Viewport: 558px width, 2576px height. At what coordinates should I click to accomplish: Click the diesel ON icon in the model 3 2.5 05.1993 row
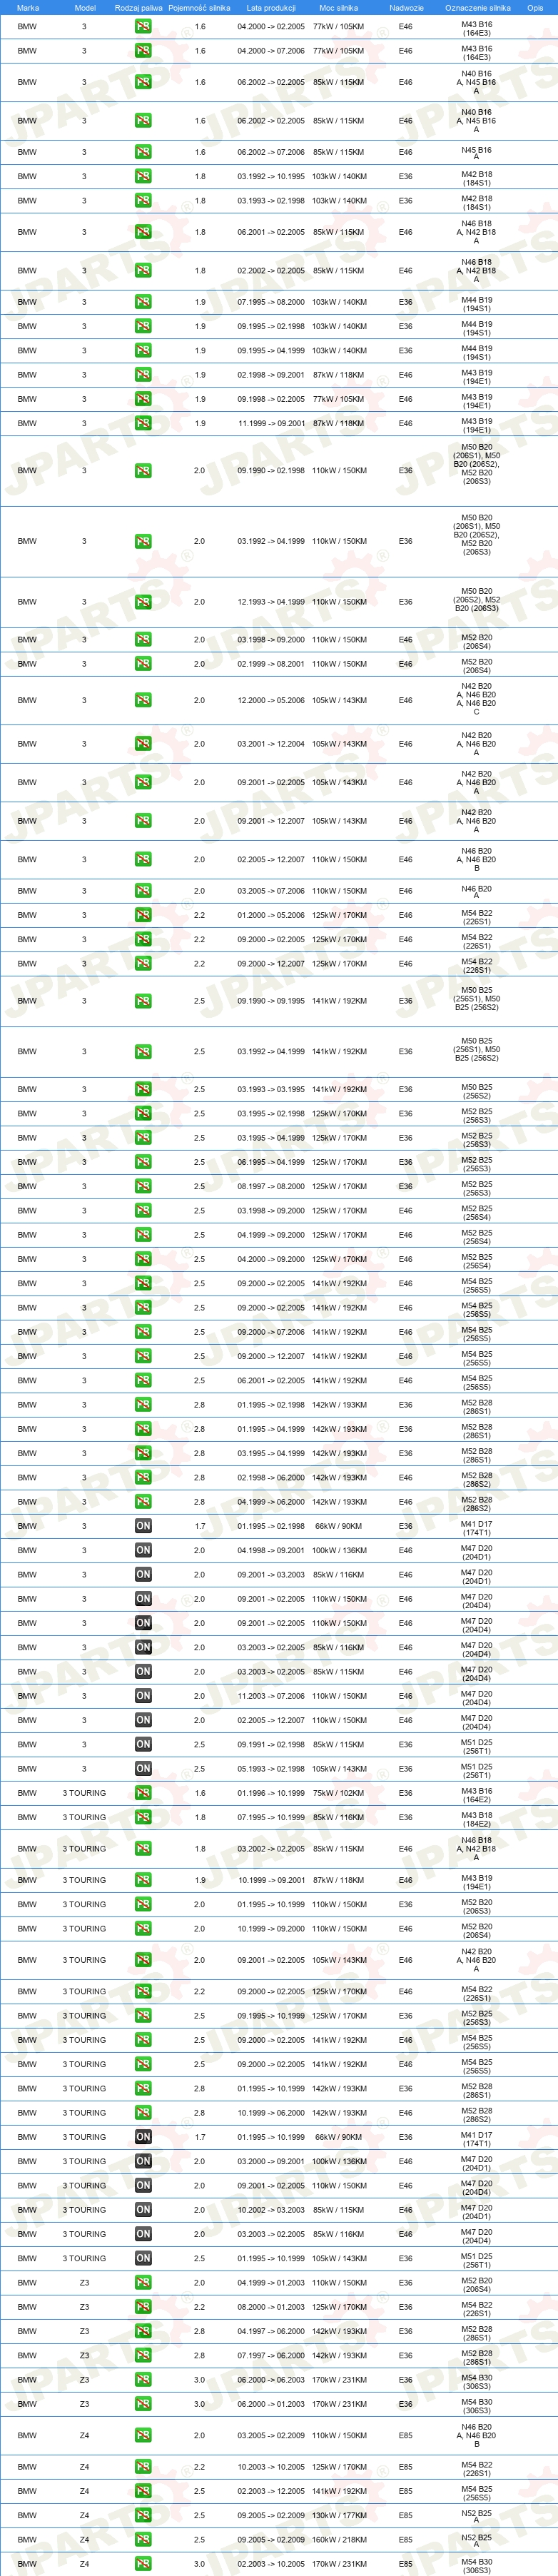tap(143, 1769)
